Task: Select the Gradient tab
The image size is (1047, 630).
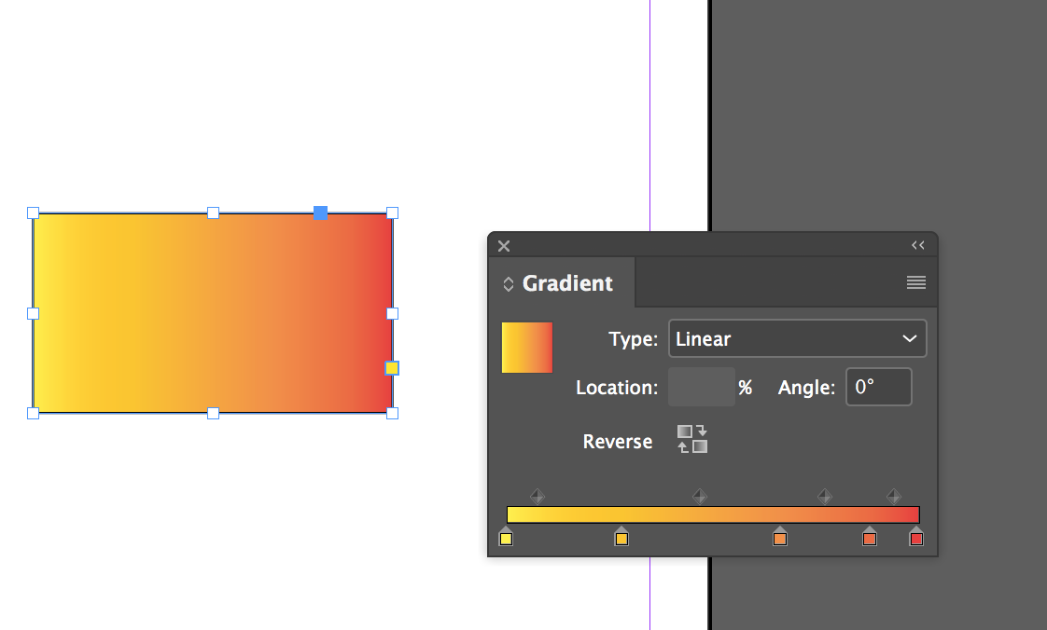Action: [567, 283]
